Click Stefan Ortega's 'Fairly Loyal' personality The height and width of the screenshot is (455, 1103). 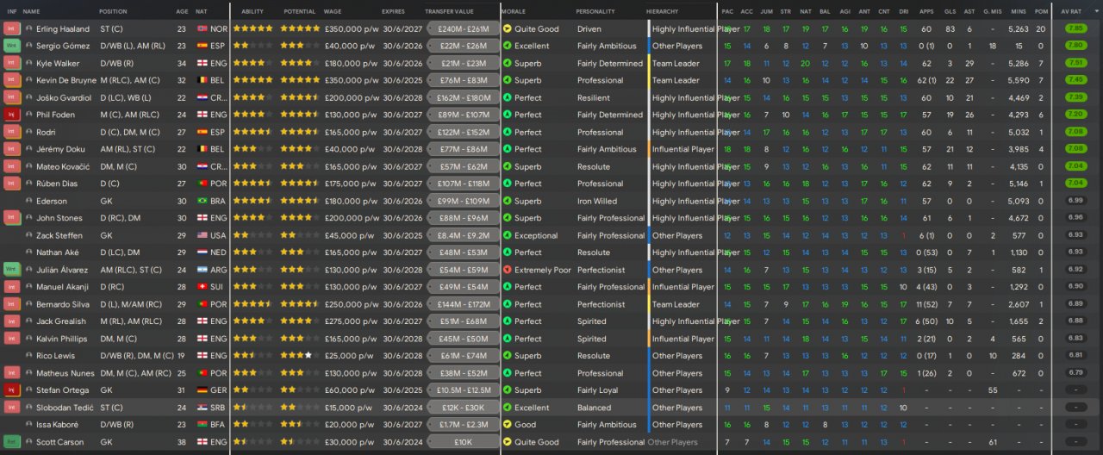coord(599,390)
